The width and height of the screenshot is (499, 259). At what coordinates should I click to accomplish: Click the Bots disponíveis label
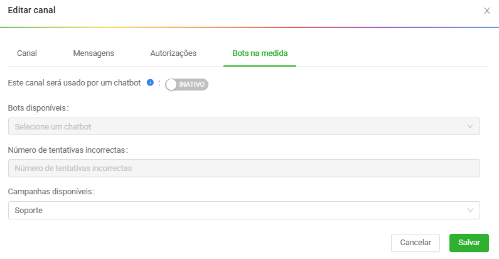(x=38, y=108)
